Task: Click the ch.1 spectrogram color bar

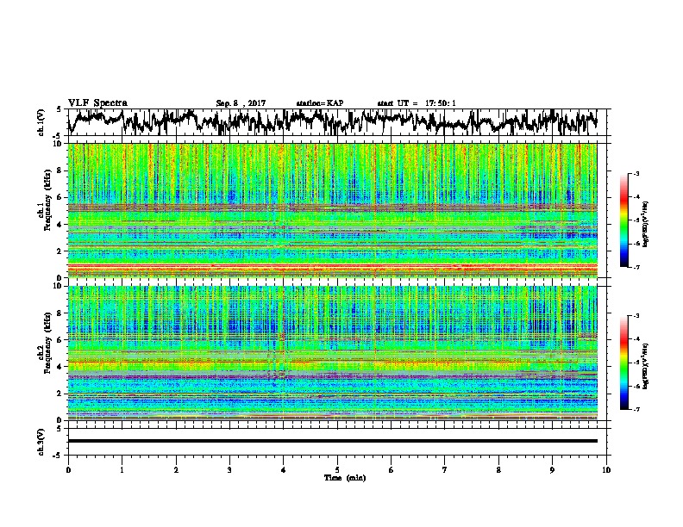Action: 623,220
